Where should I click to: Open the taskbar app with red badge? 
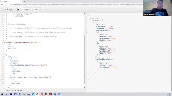pyautogui.click(x=55, y=94)
